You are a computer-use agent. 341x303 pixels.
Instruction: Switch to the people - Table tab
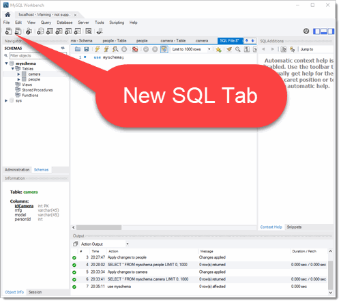(115, 41)
